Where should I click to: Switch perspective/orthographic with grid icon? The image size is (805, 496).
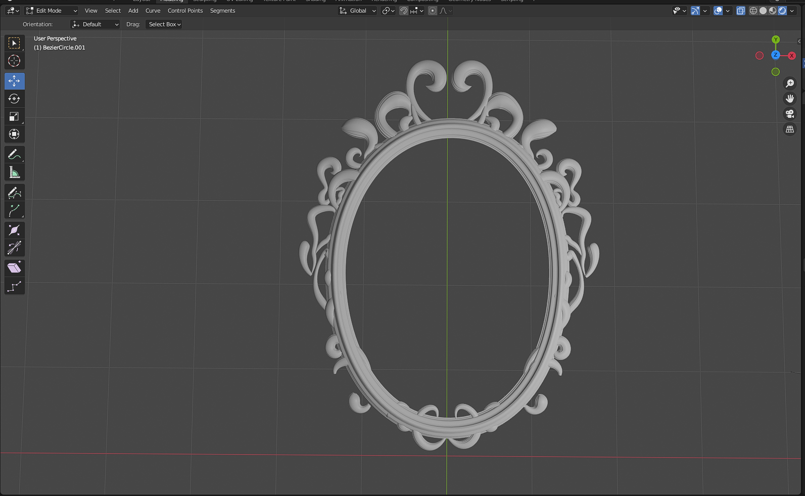click(790, 129)
